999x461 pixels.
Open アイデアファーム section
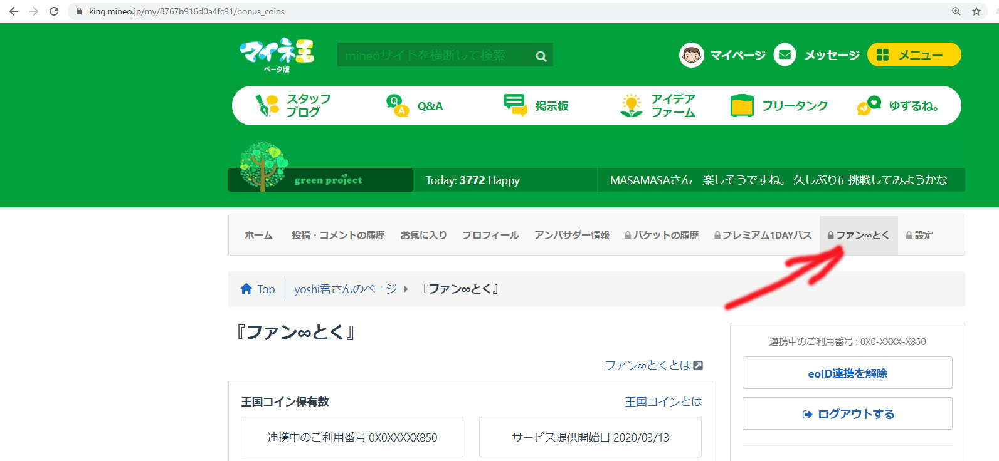658,106
